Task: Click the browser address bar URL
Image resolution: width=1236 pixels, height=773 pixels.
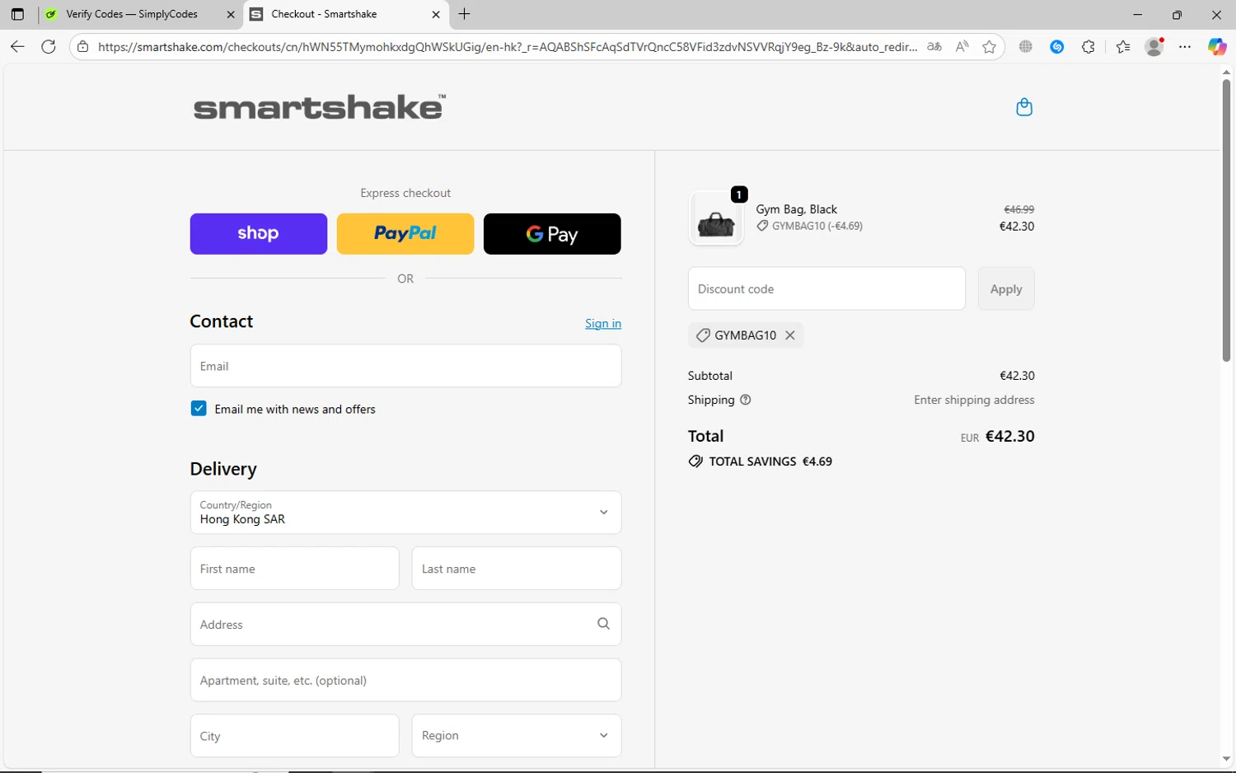Action: tap(507, 47)
